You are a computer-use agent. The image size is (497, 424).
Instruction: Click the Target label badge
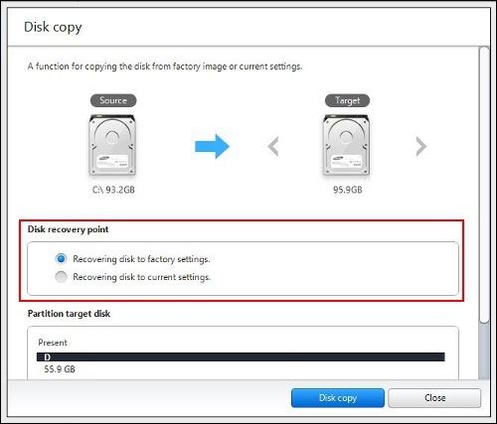pyautogui.click(x=347, y=100)
